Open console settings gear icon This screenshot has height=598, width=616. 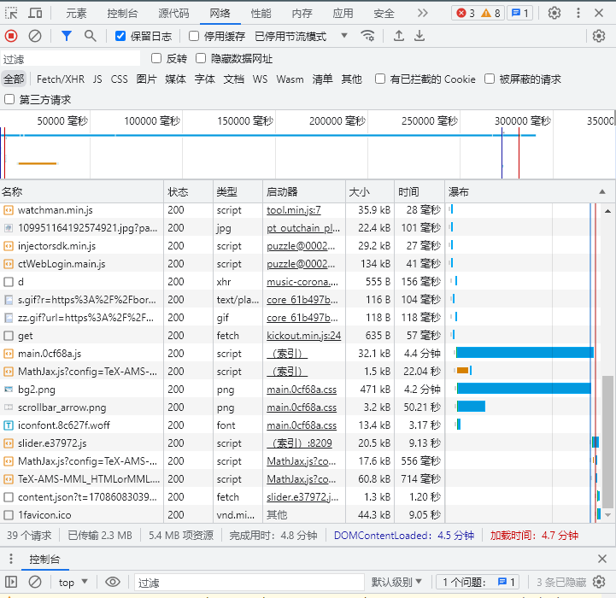(x=599, y=582)
